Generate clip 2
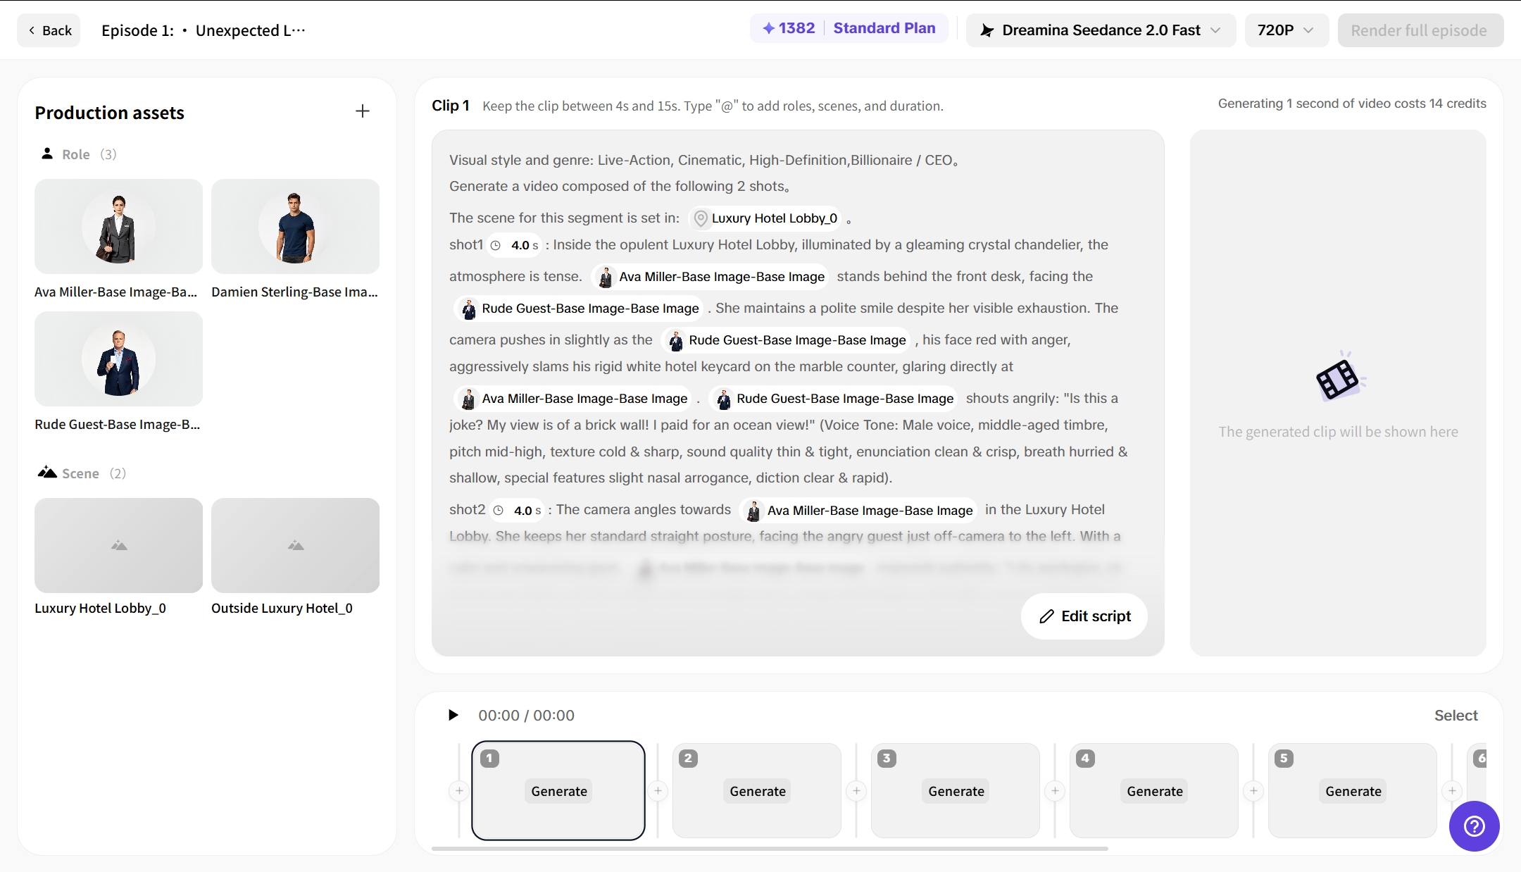Viewport: 1521px width, 872px height. tap(758, 791)
